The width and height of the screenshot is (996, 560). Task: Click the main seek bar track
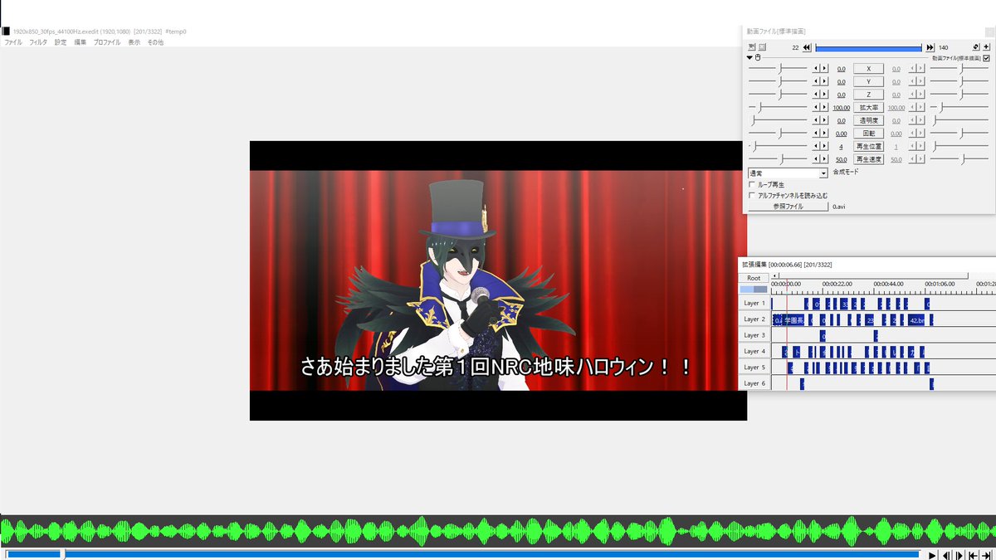[x=461, y=554]
